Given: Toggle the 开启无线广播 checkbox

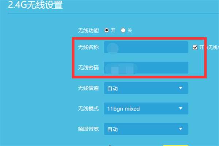Looking at the screenshot, I should click(x=195, y=47).
